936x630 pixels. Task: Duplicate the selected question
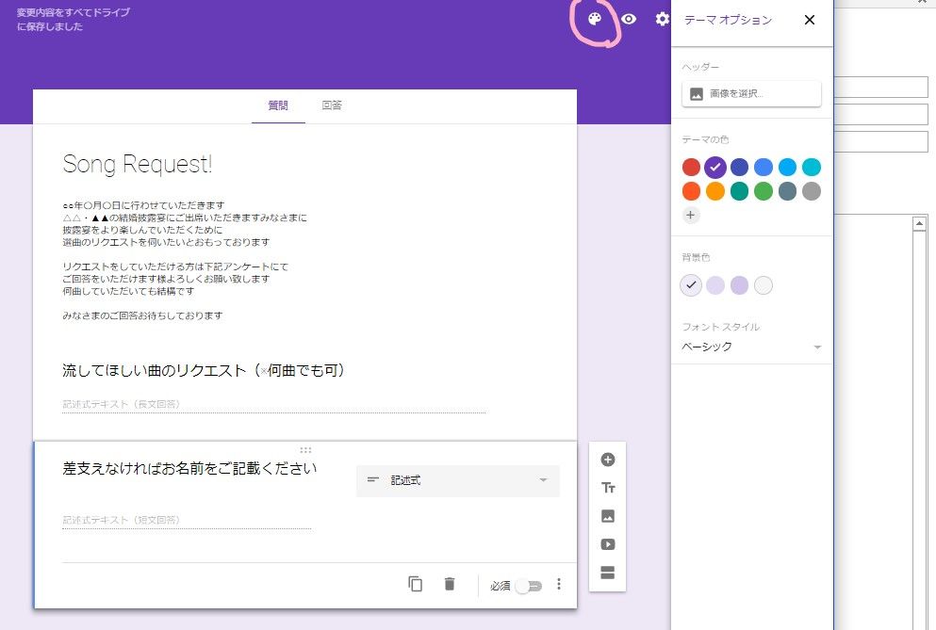[416, 584]
